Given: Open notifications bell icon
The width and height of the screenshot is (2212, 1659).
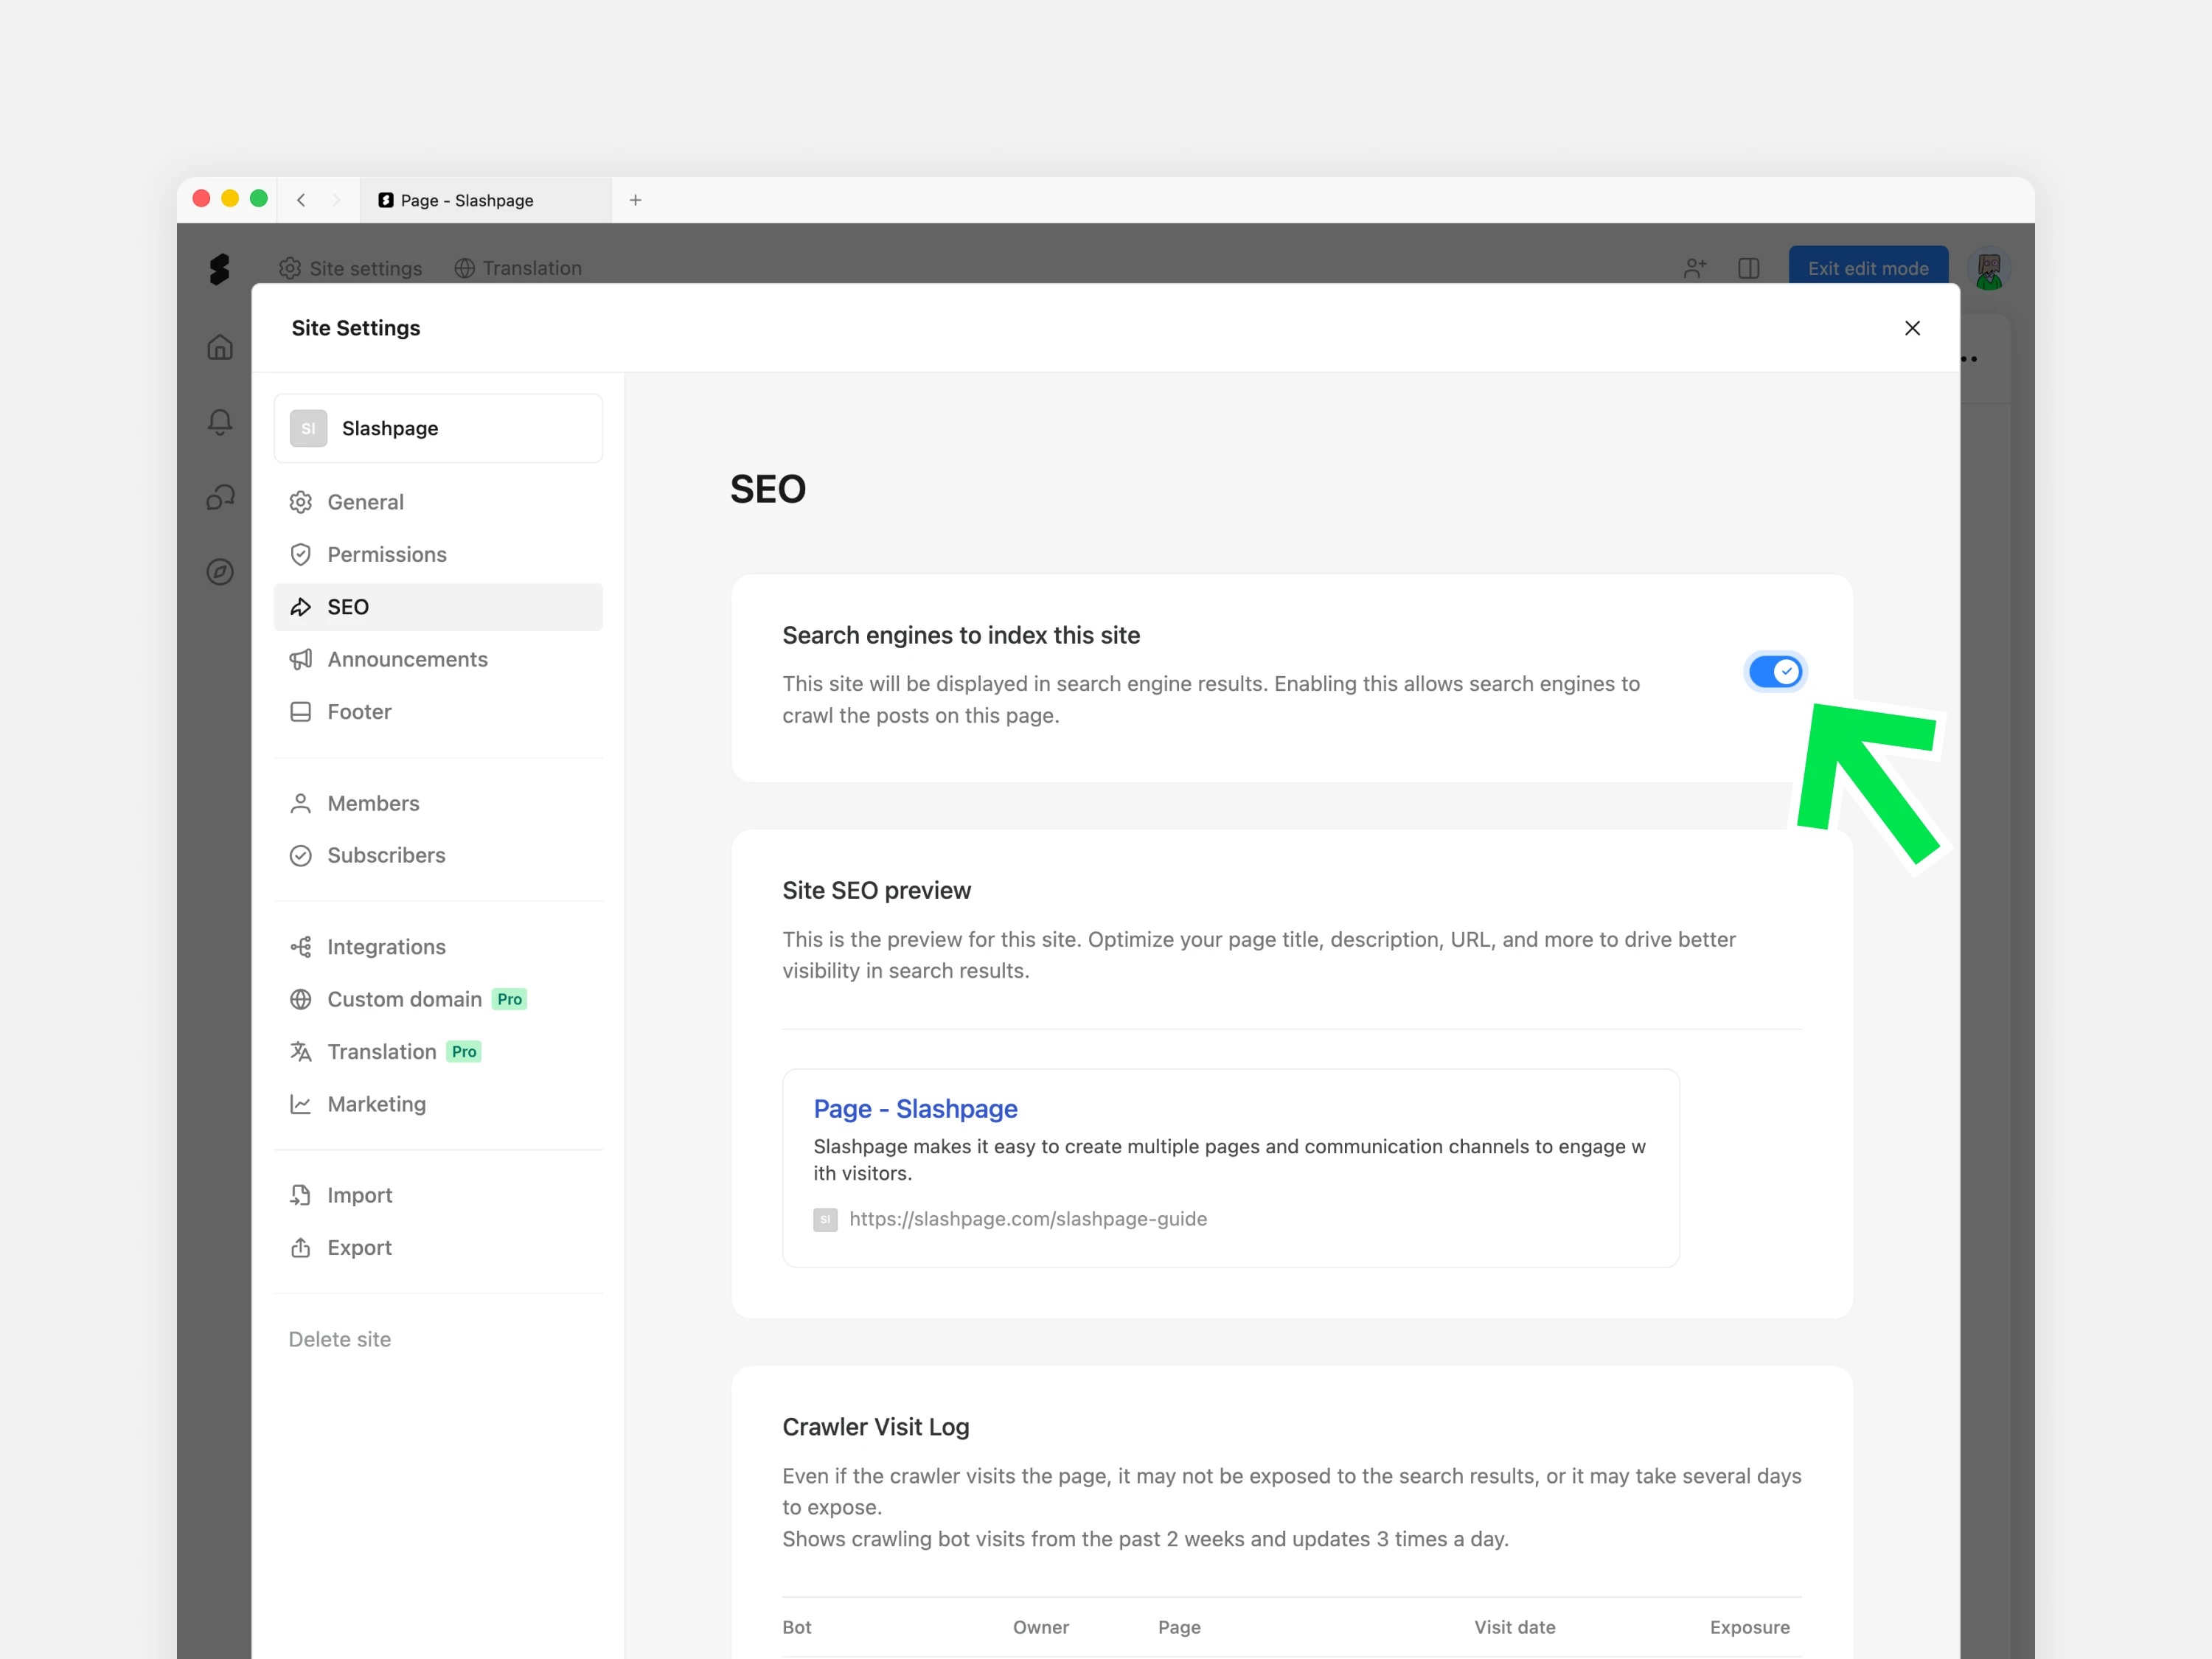Looking at the screenshot, I should tap(220, 422).
